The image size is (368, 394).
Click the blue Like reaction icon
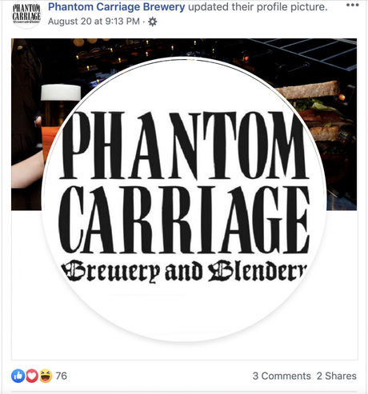coord(18,376)
